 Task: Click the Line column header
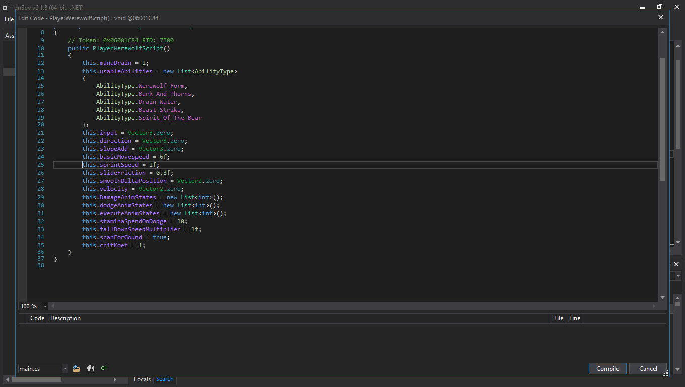point(574,318)
